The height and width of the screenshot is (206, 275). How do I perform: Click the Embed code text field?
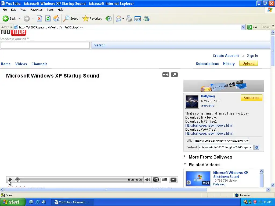(226, 147)
